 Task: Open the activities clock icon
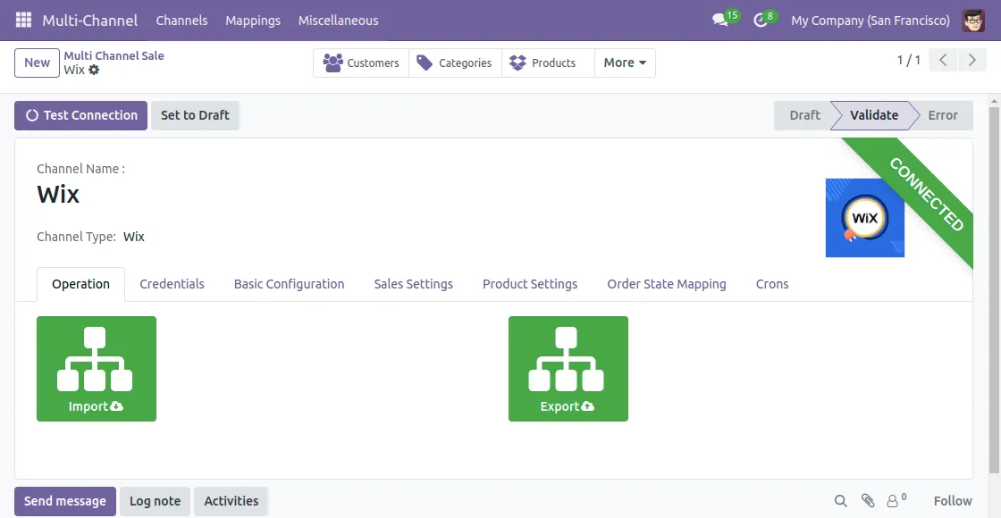click(x=759, y=19)
